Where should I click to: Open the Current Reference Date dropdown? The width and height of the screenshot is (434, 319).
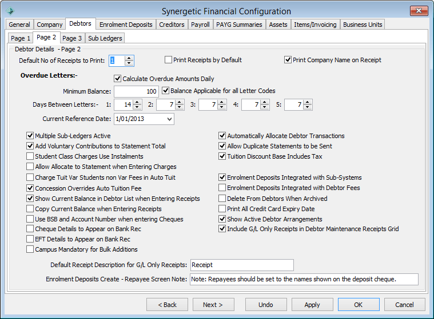point(170,119)
